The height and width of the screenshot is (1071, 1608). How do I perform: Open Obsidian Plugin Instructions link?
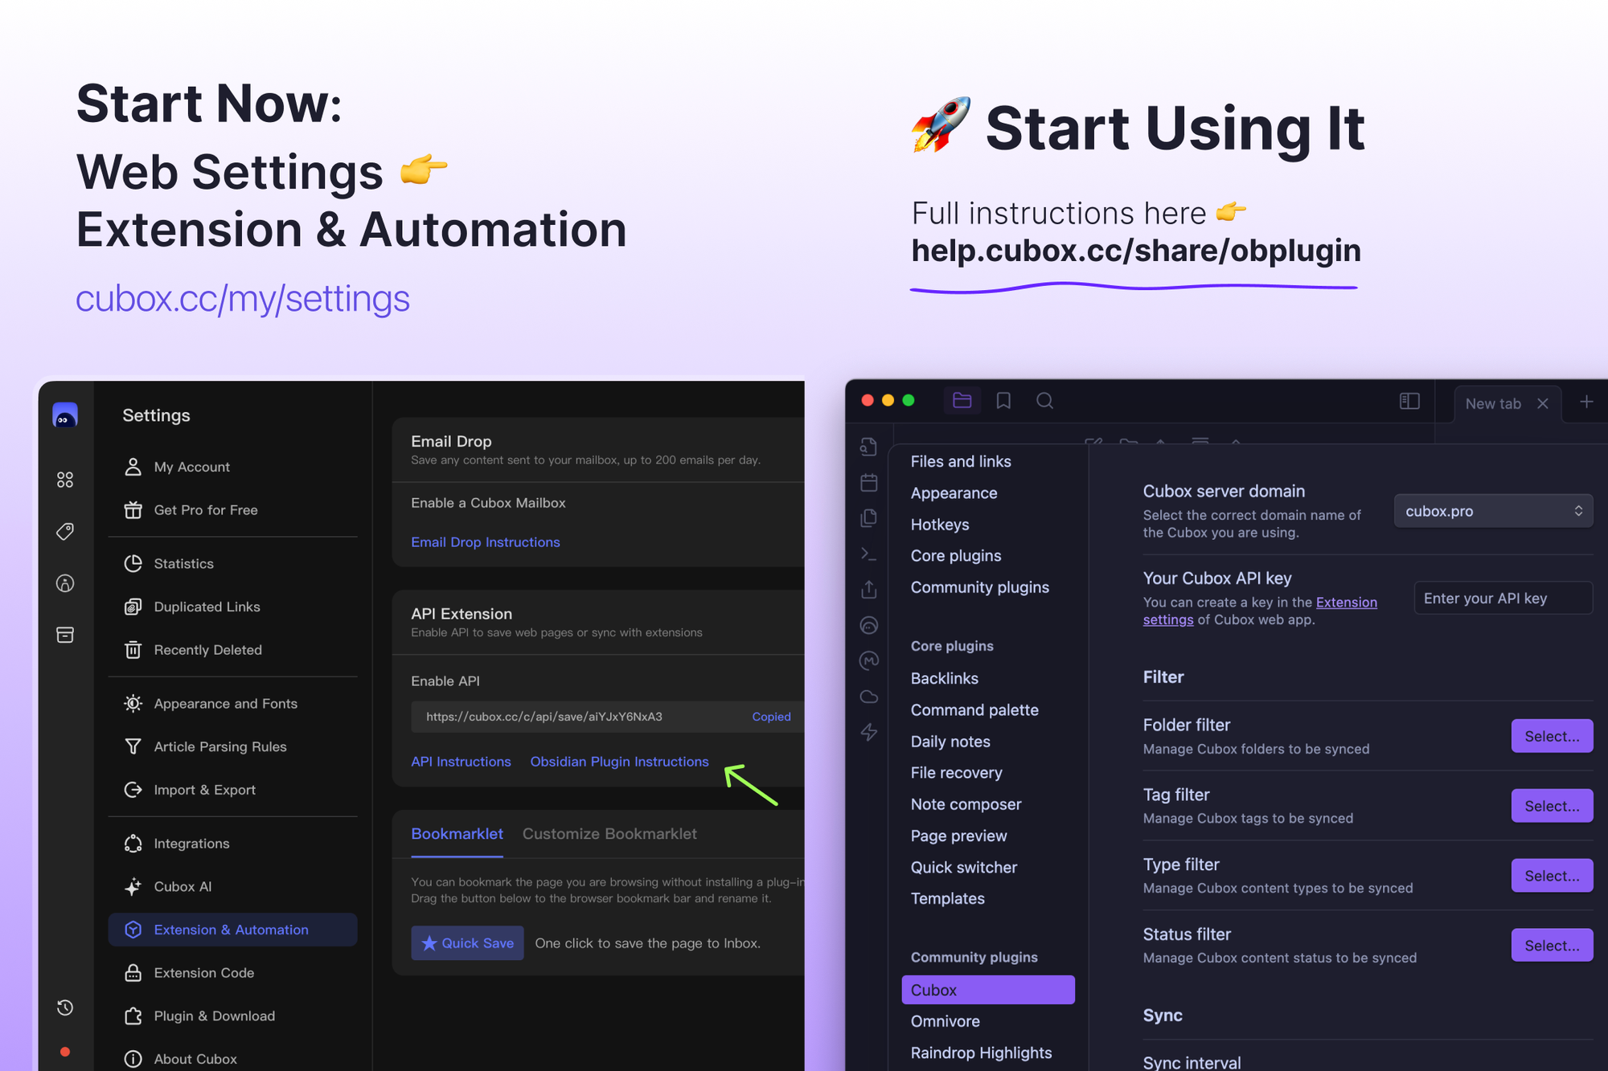point(619,762)
